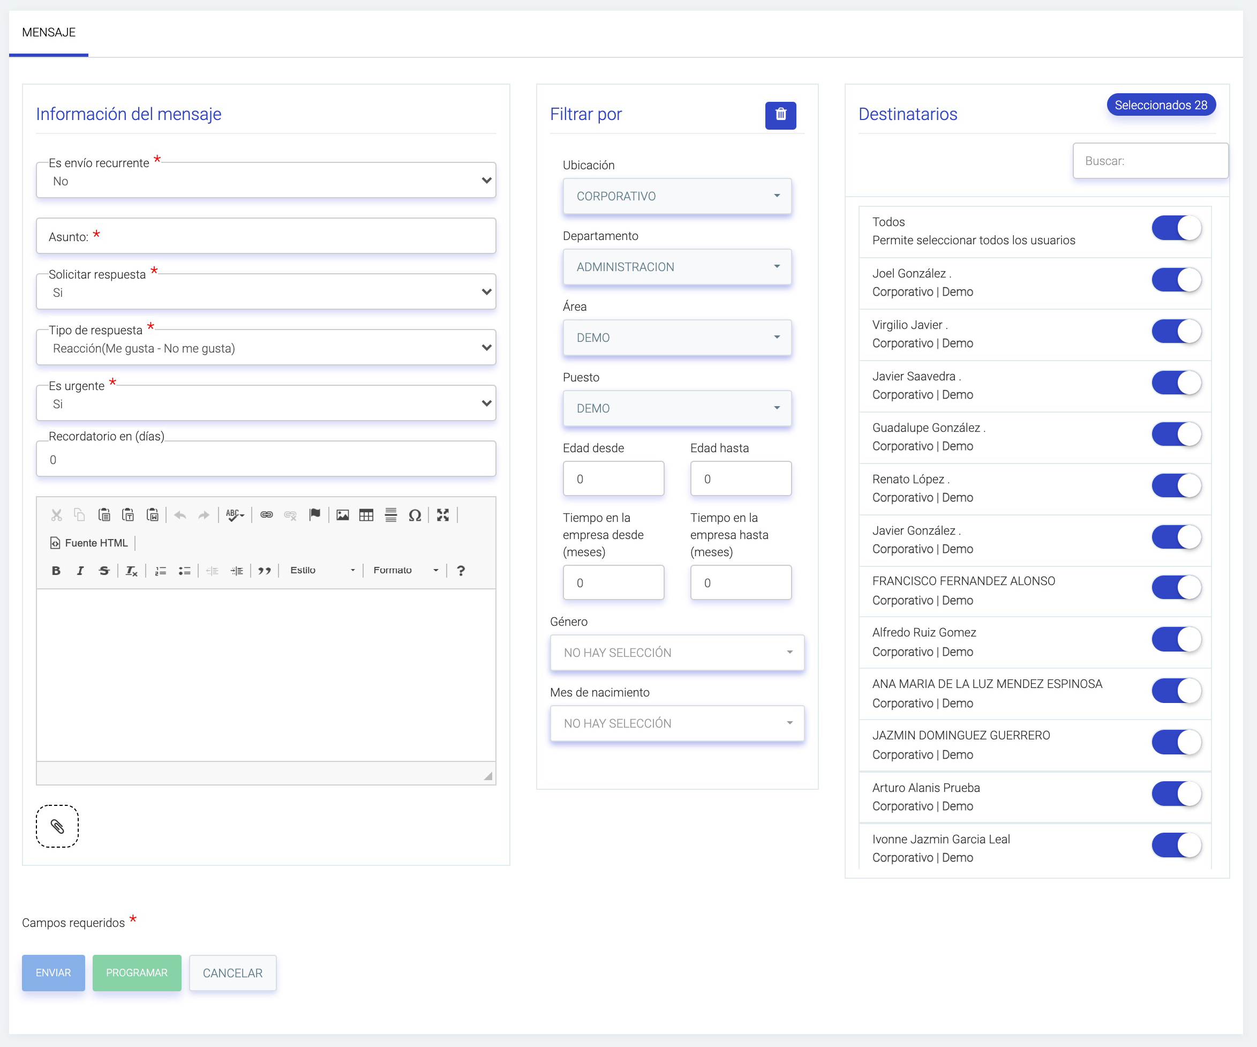
Task: Open the ABC spell check tool
Action: coord(235,515)
